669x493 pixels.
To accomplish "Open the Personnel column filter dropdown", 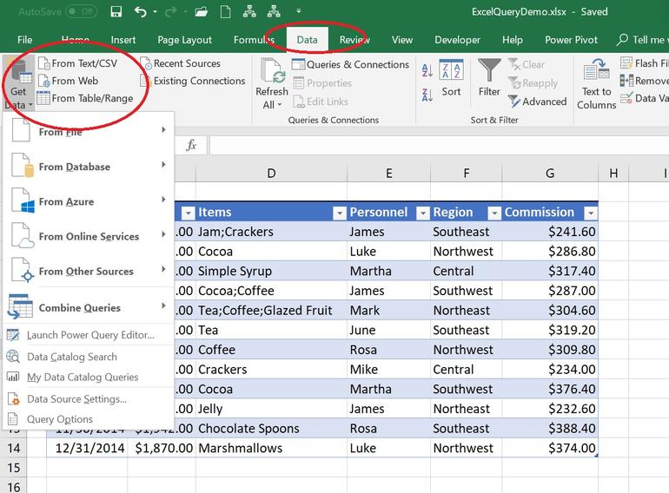I will (x=422, y=213).
